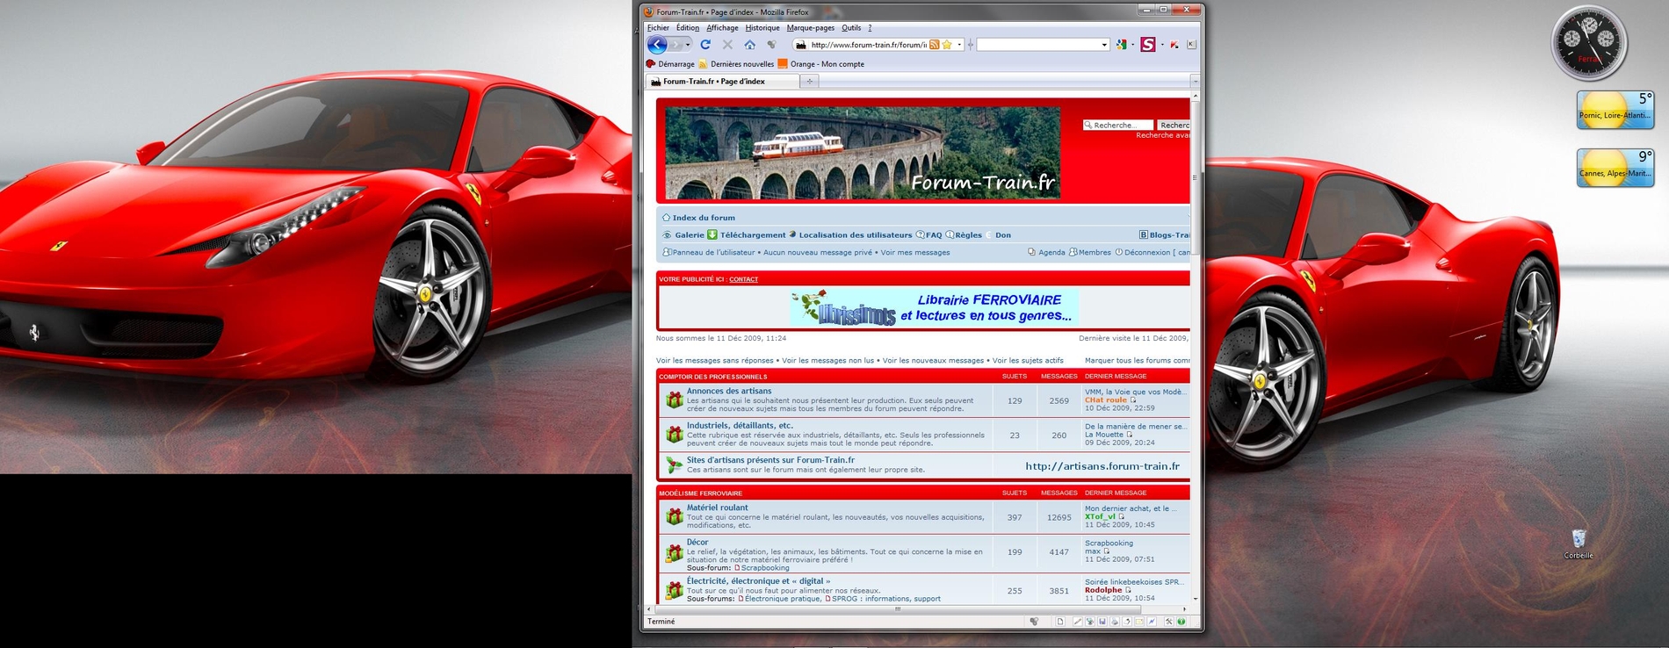Screen dimensions: 1669x648
Task: Open the Démarrage bookmark
Action: [670, 64]
